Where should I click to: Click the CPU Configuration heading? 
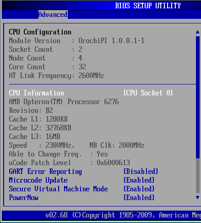40,32
